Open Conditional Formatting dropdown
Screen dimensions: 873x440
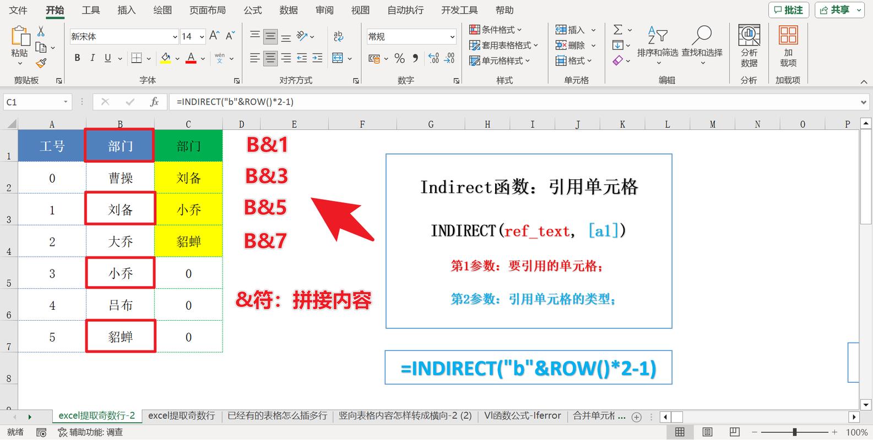point(495,30)
